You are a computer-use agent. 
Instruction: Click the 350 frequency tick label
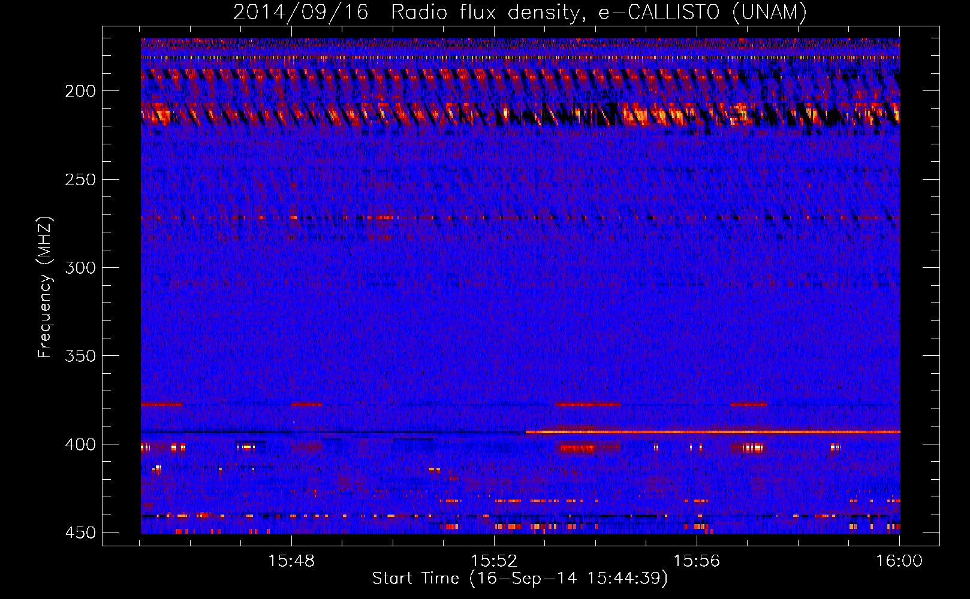(x=80, y=356)
